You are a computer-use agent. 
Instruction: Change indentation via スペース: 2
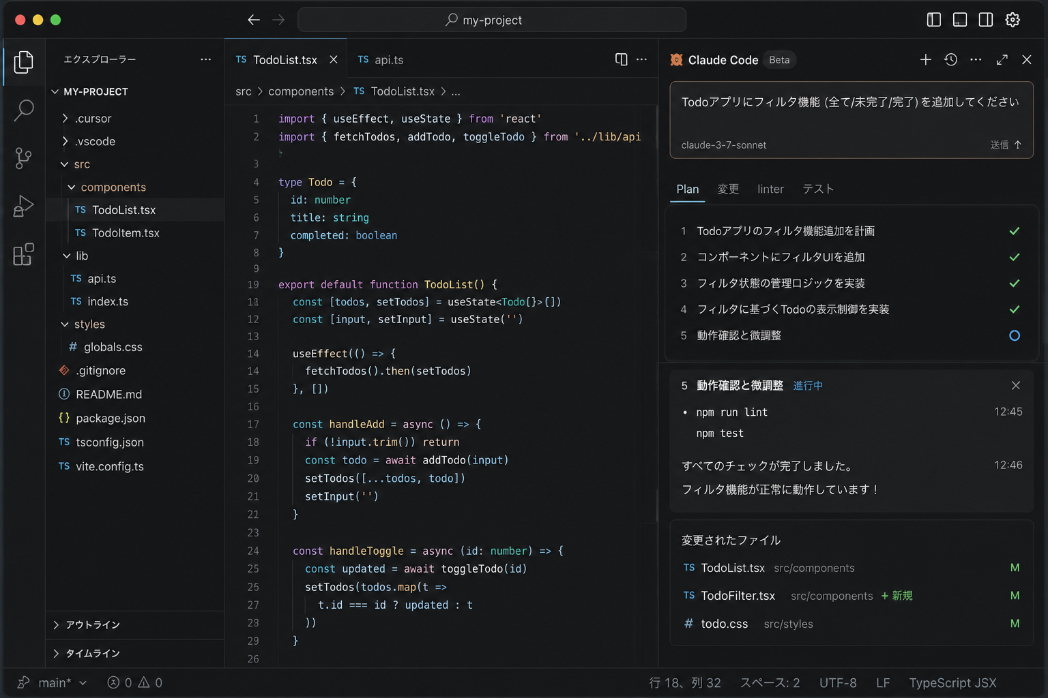pyautogui.click(x=770, y=682)
